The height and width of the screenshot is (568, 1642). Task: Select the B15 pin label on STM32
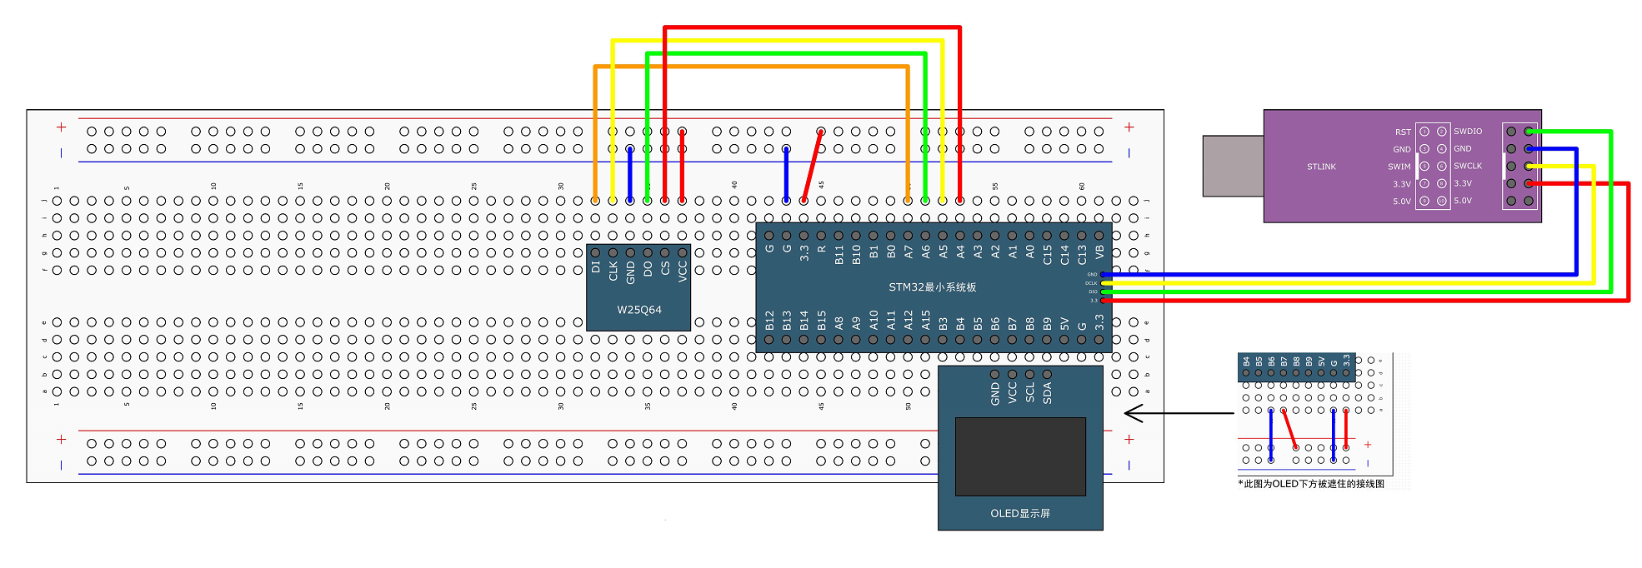click(x=822, y=321)
